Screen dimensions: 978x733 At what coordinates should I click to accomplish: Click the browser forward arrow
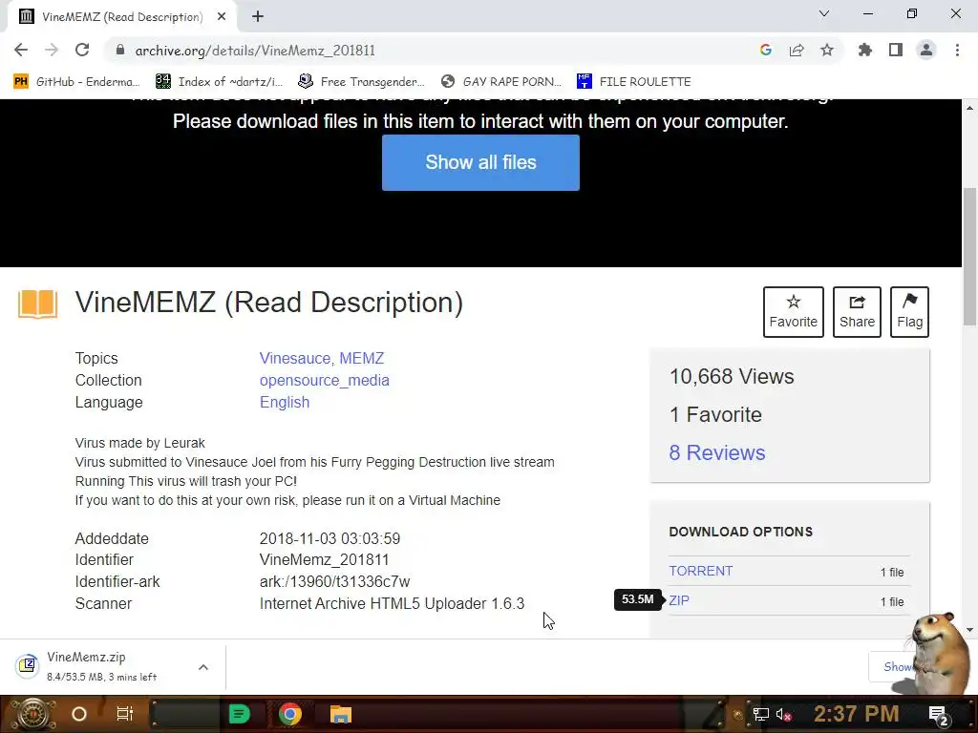click(x=52, y=50)
